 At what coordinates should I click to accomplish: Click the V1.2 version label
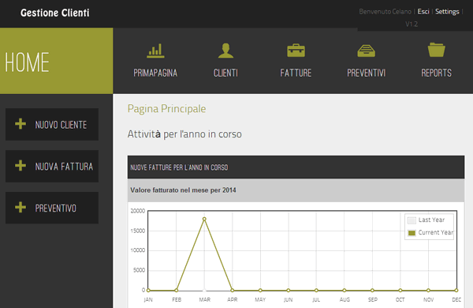(412, 24)
